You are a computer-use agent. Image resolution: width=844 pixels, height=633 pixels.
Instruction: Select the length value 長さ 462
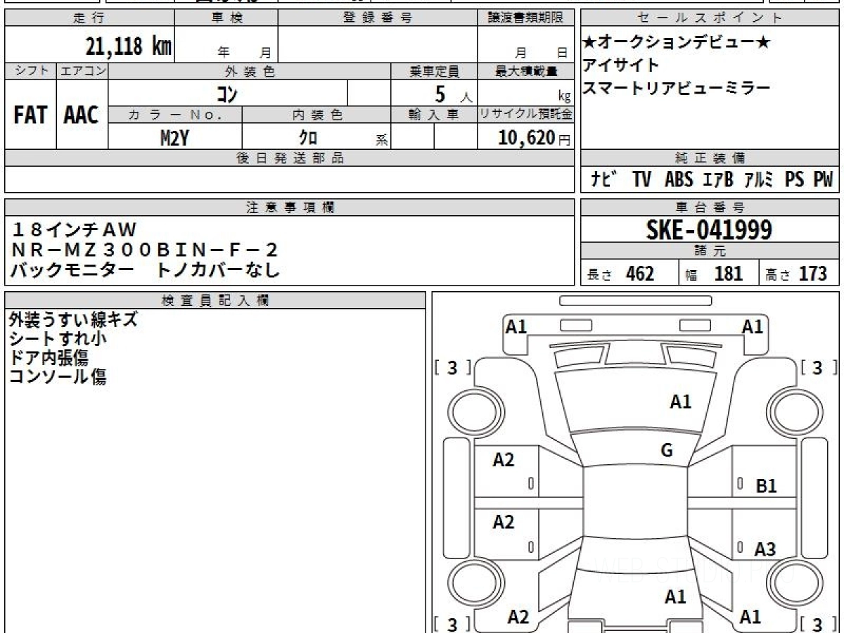[x=621, y=274]
